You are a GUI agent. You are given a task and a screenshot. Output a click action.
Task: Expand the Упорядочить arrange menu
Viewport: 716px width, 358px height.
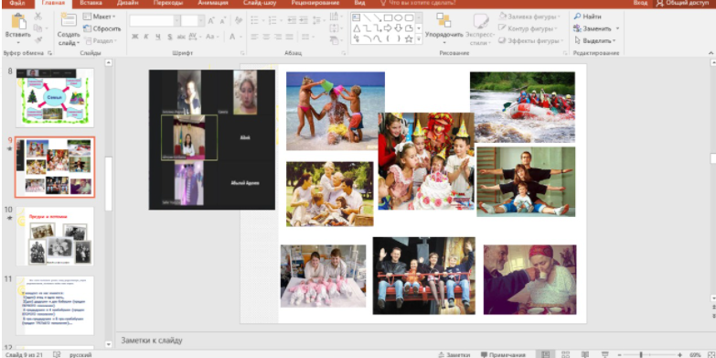pos(443,29)
